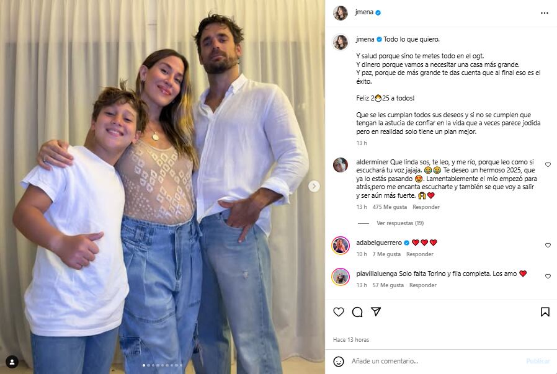The image size is (557, 374).
Task: Like adabelguerrero's comment
Action: pos(548,245)
